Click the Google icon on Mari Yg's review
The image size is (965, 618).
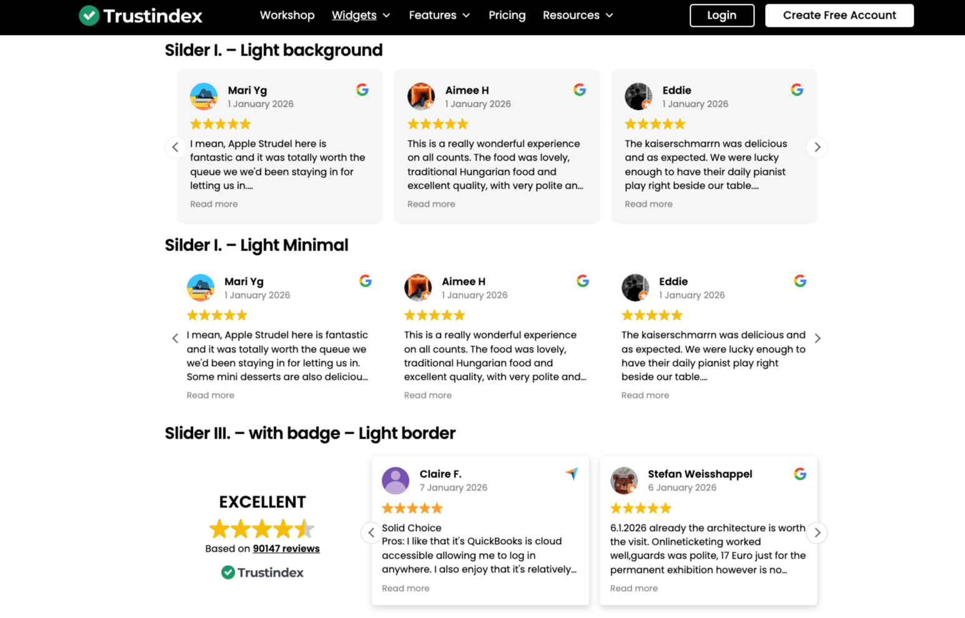point(362,89)
